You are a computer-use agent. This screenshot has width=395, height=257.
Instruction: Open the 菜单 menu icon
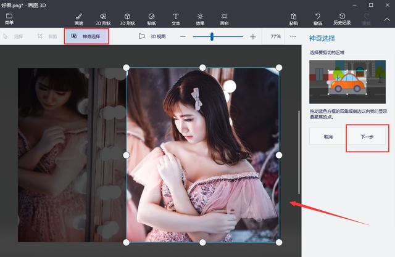(9, 18)
